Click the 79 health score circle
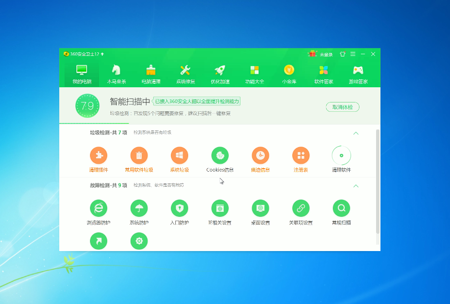The width and height of the screenshot is (450, 304). click(x=87, y=106)
